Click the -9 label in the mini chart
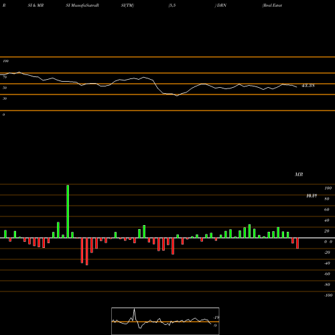The height and width of the screenshot is (335, 335). coord(214,326)
